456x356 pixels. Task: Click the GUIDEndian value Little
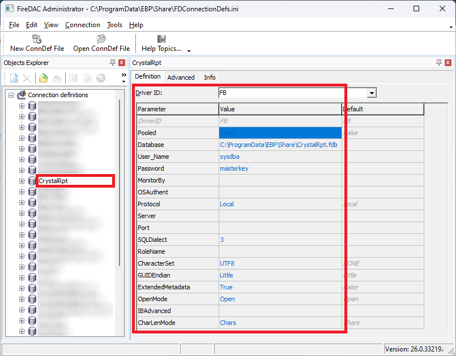point(280,276)
